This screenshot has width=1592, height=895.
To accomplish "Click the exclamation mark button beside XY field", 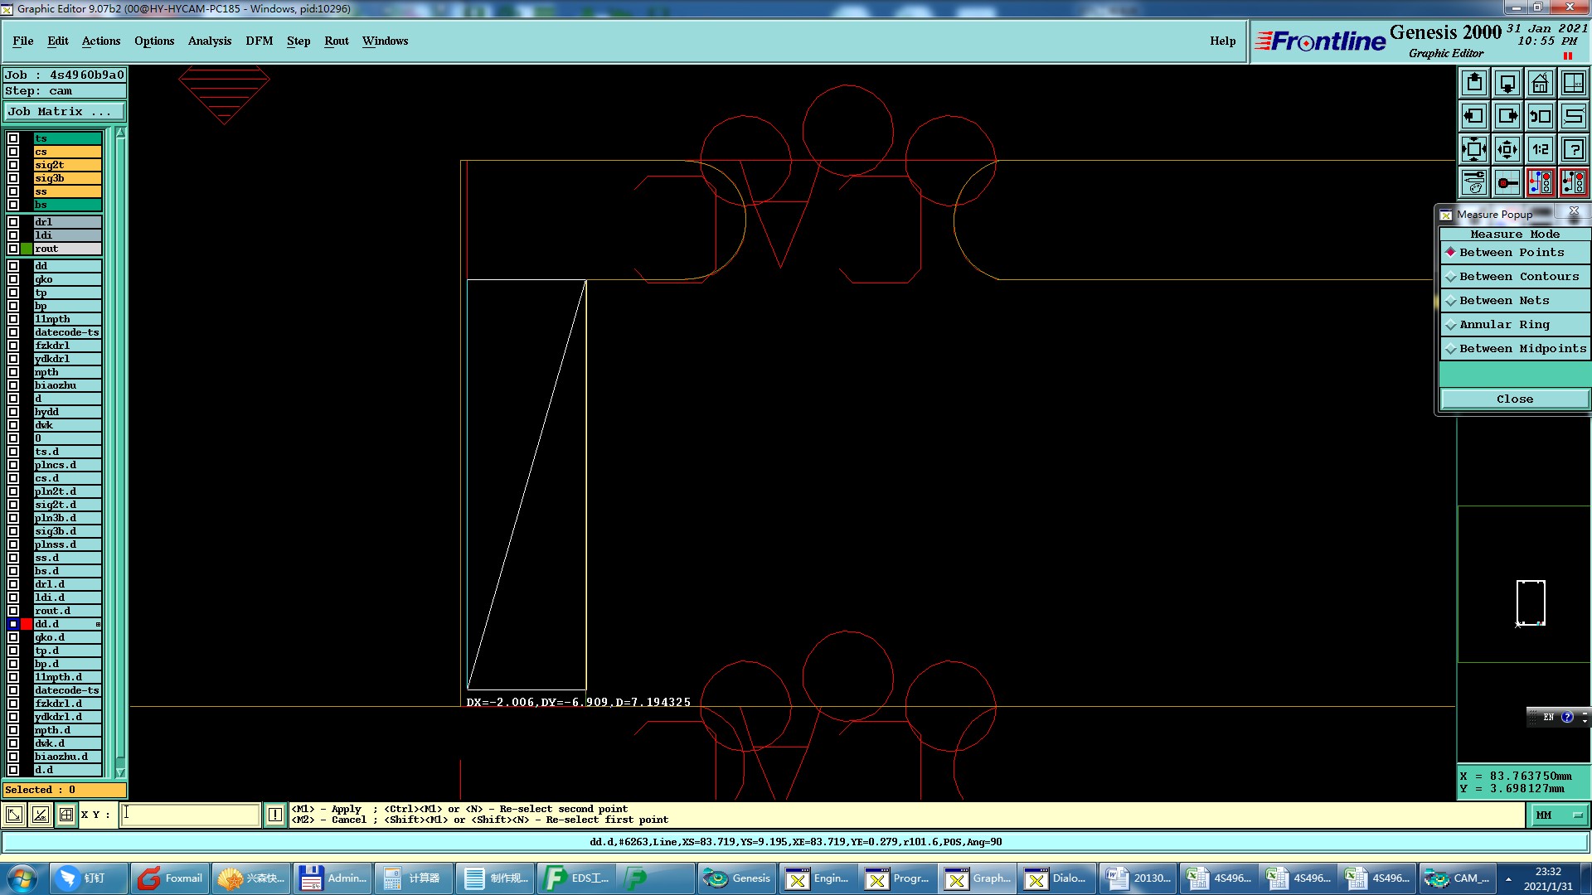I will pyautogui.click(x=275, y=815).
